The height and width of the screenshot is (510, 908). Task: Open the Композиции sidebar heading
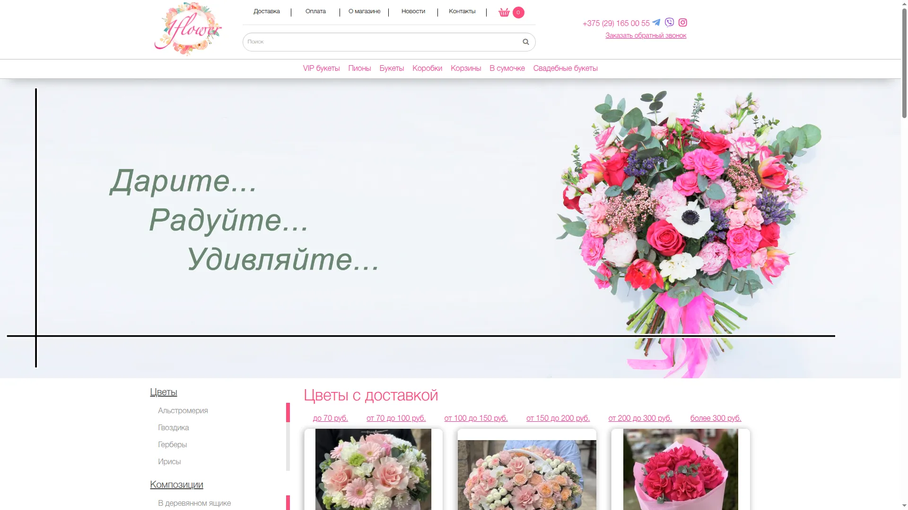tap(176, 484)
